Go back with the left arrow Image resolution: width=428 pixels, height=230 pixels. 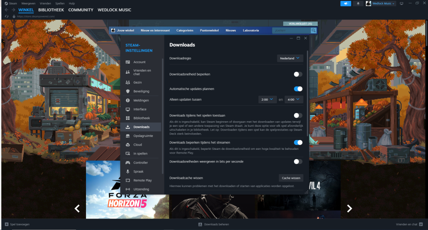(x=6, y=10)
